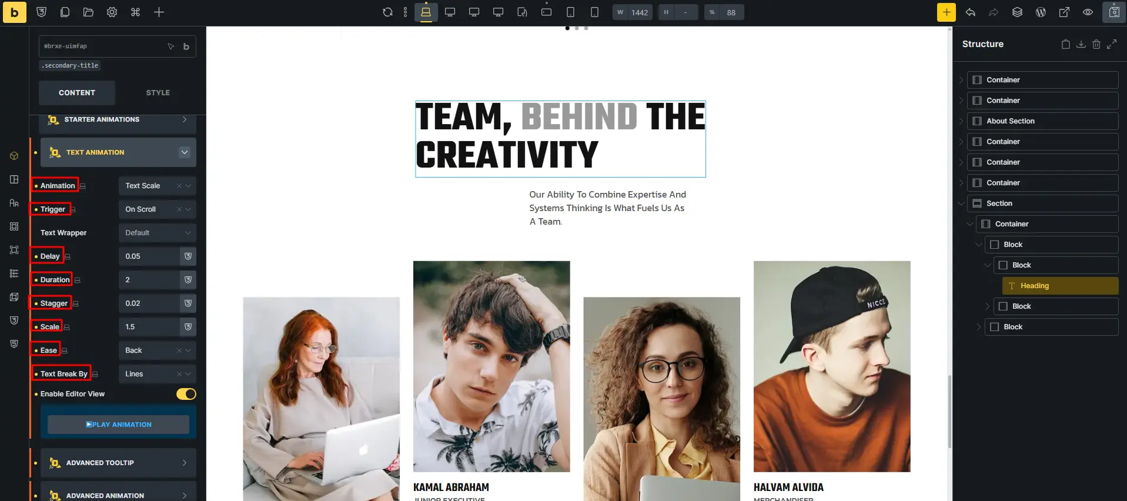Switch to the Content tab
The image size is (1127, 501).
(x=77, y=93)
